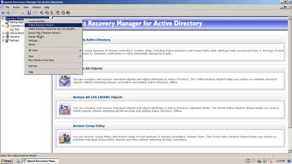Click the Restore AD Objects card icon
The image size is (292, 164).
65,81
